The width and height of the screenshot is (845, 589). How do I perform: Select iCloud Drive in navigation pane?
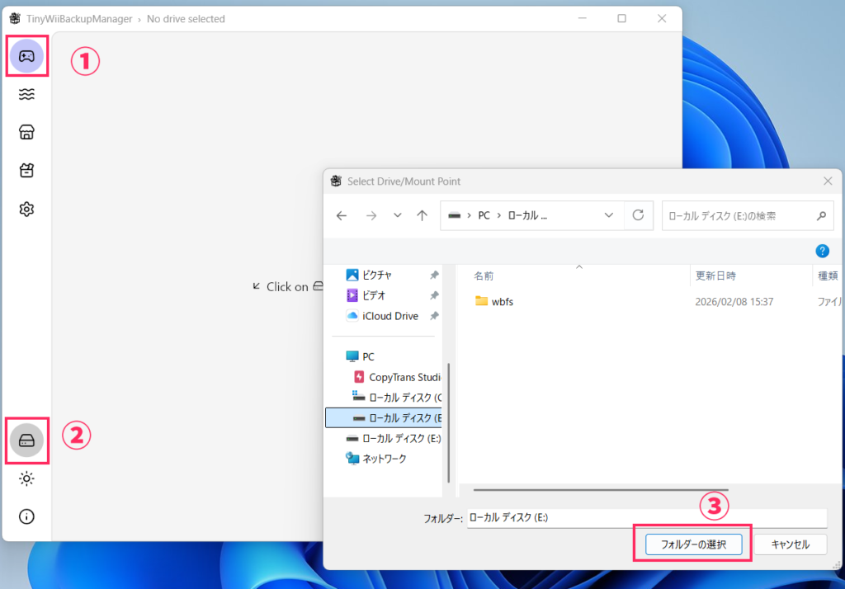click(x=389, y=316)
